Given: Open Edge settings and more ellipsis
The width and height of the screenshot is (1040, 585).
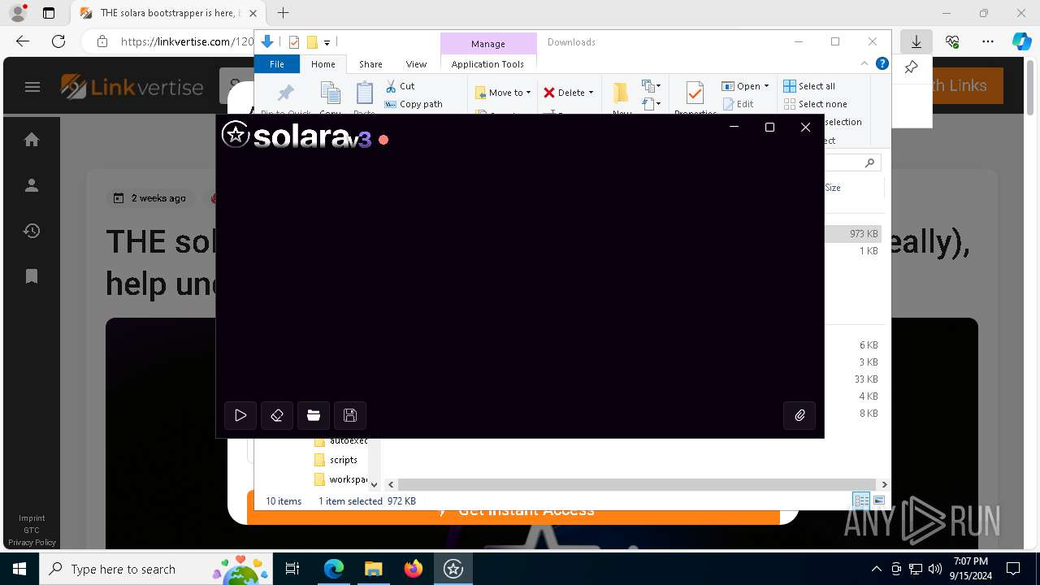Looking at the screenshot, I should [988, 41].
